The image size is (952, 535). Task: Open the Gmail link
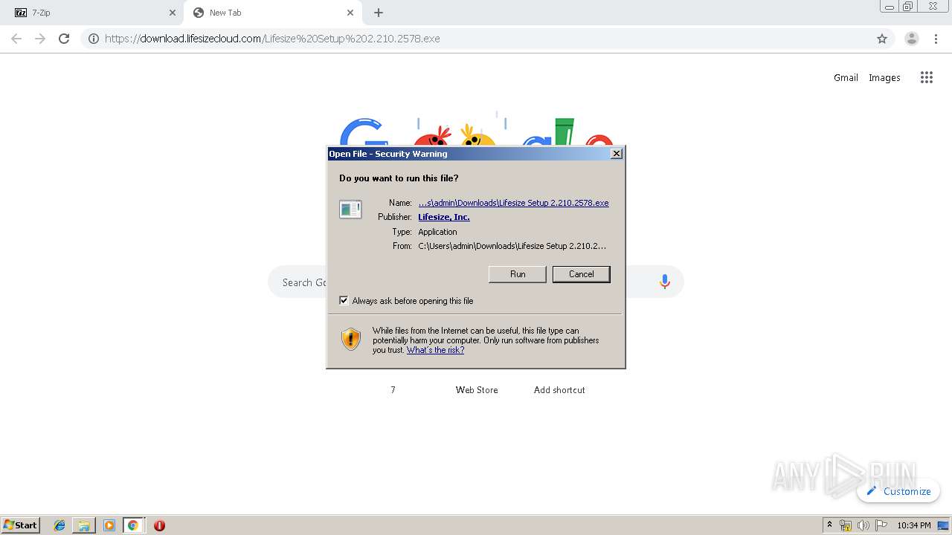tap(846, 77)
